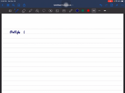Toggle the zoom window tool
The image size is (125, 93).
coord(10,11)
